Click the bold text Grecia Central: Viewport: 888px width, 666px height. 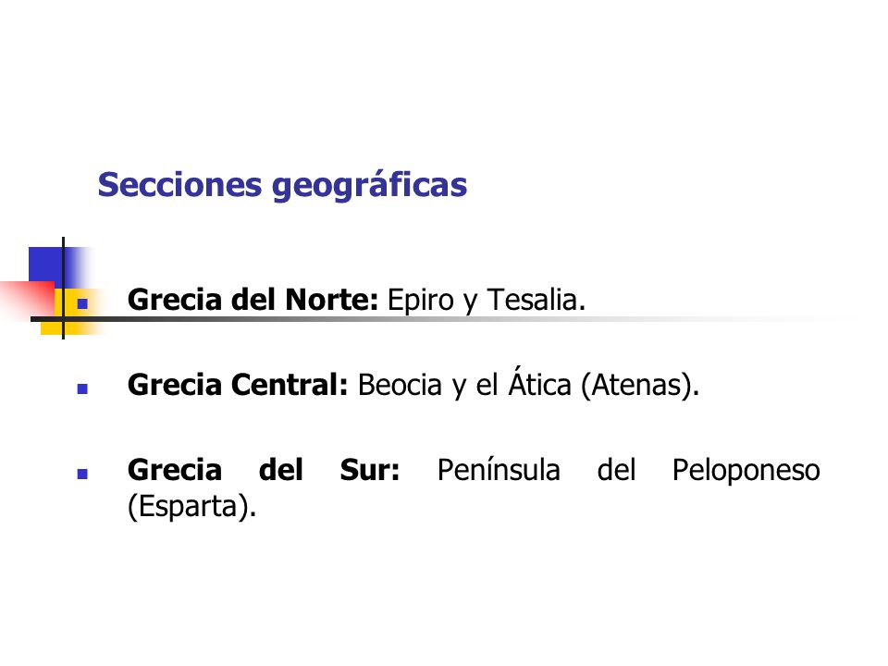click(238, 385)
